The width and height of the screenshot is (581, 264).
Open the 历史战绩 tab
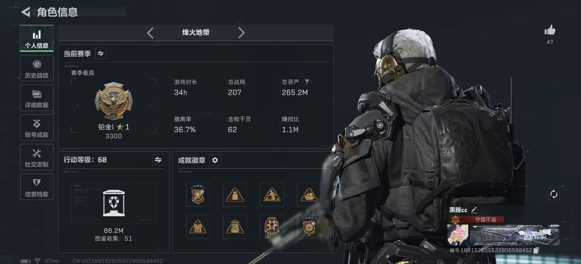[x=37, y=68]
